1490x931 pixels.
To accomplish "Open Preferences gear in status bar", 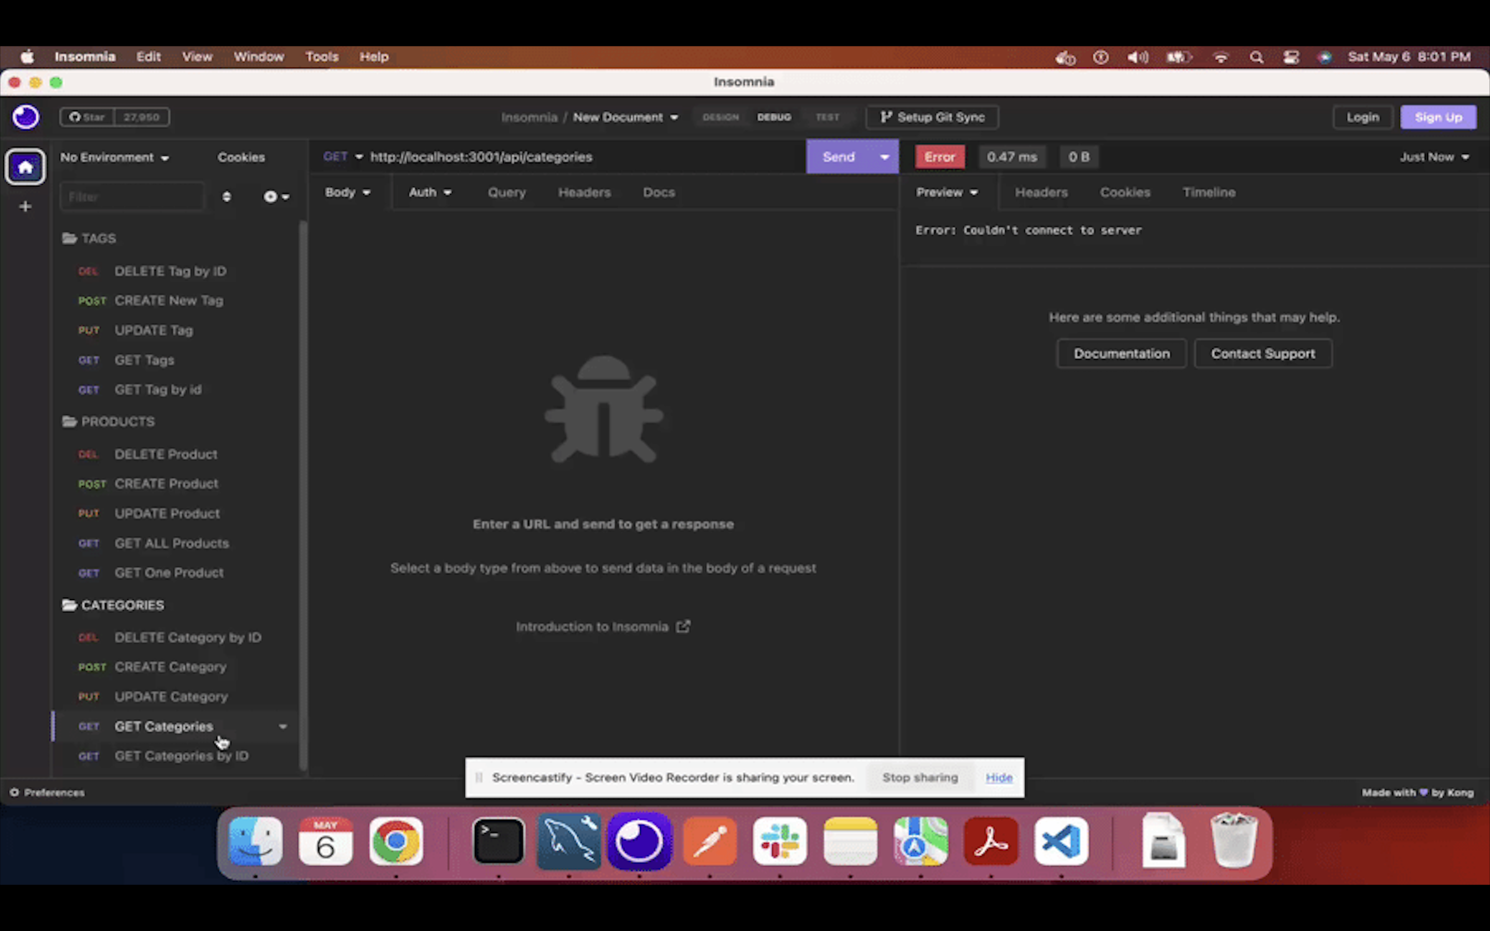I will point(48,792).
